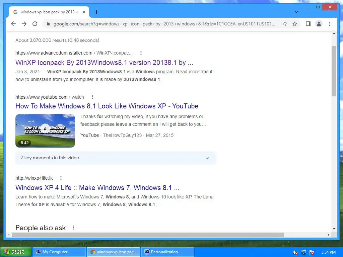Screen dimensions: 343x257
Task: Open more options for the youtube.com result
Action: click(92, 97)
